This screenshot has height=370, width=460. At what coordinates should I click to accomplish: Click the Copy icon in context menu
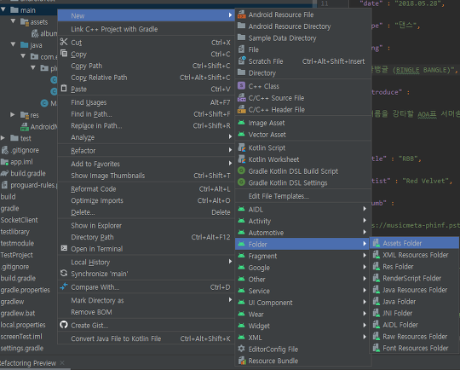point(64,54)
